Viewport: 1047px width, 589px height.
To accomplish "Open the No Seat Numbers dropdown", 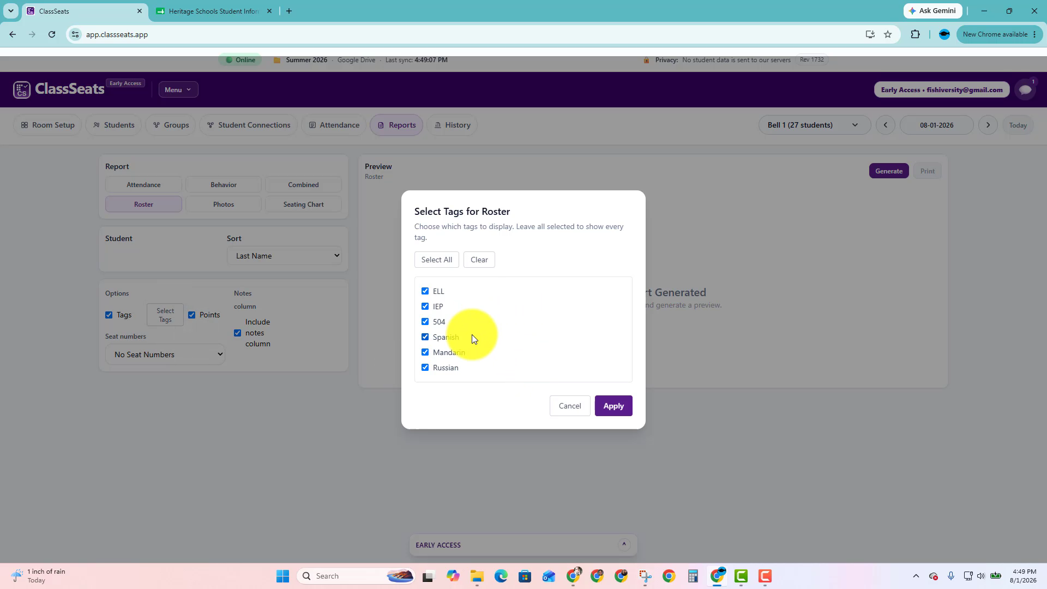I will [x=165, y=354].
